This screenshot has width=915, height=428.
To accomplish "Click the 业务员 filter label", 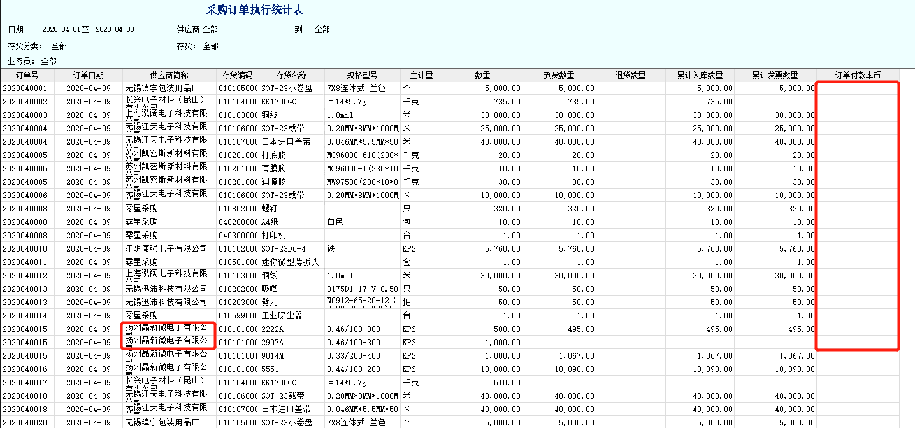I will [21, 61].
